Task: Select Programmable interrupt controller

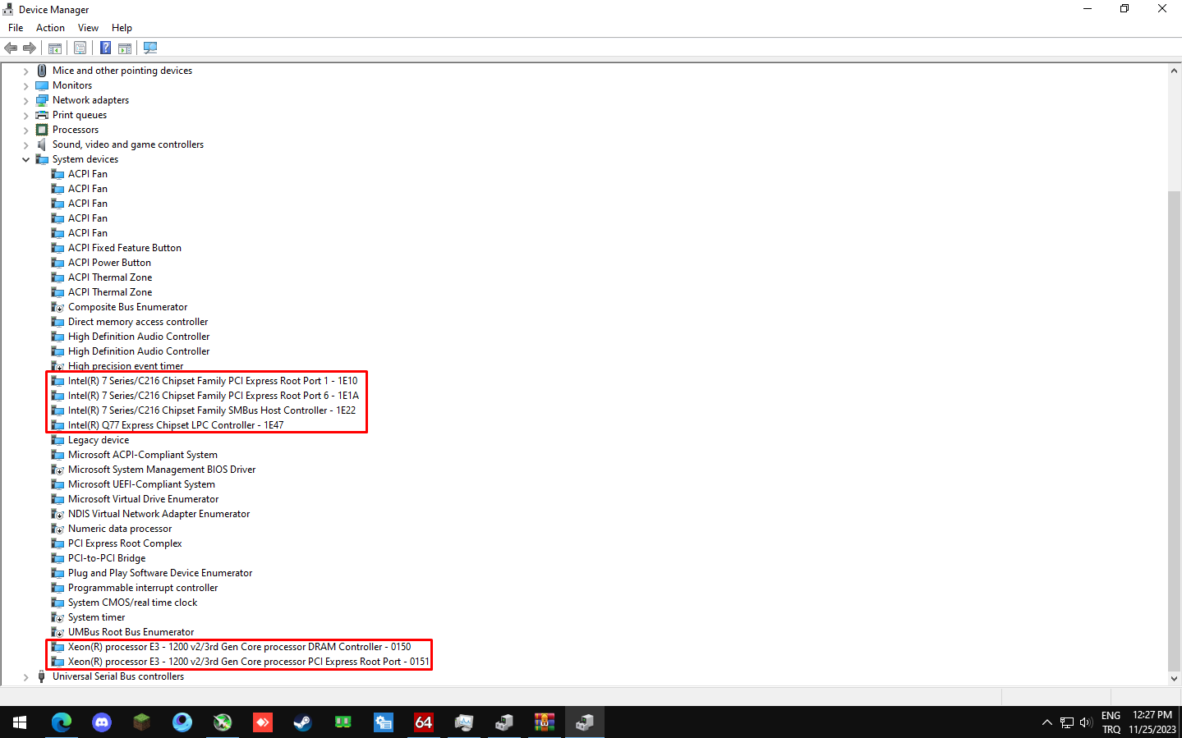Action: pyautogui.click(x=143, y=588)
